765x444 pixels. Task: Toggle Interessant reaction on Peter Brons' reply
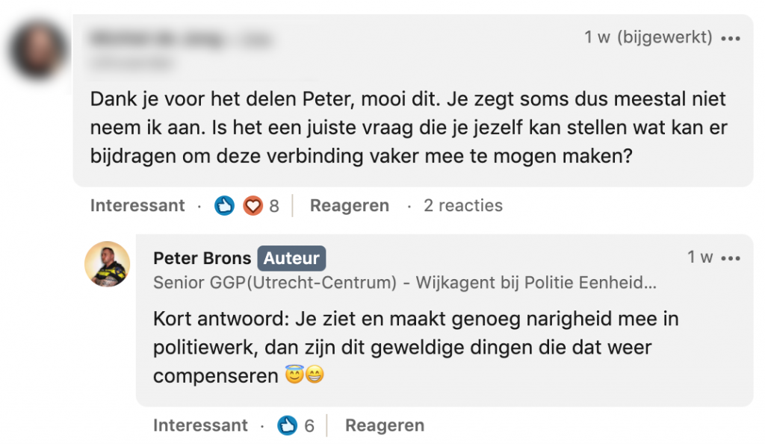point(200,426)
